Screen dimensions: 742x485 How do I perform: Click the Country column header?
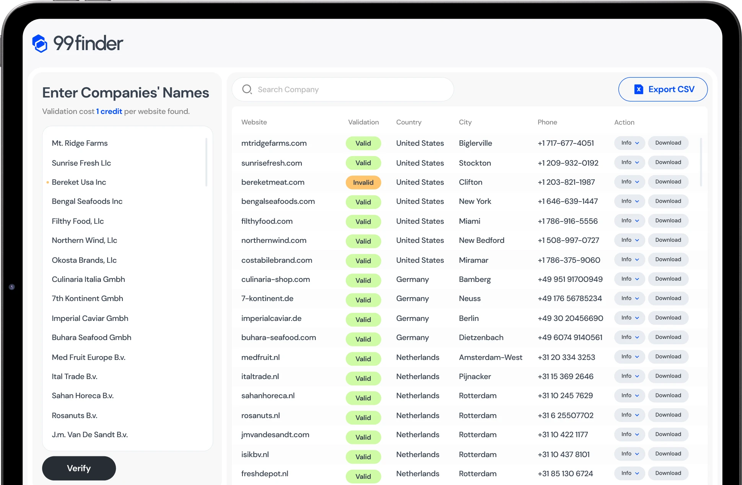(x=408, y=122)
